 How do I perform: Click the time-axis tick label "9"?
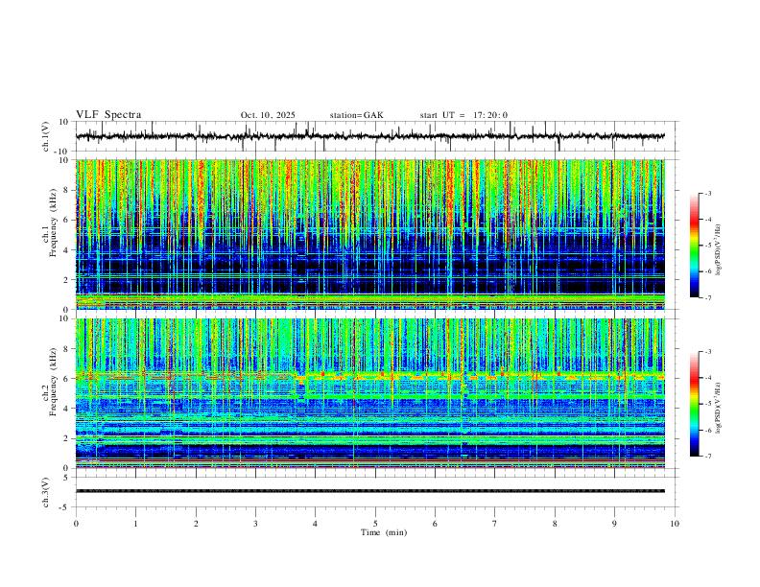(614, 524)
